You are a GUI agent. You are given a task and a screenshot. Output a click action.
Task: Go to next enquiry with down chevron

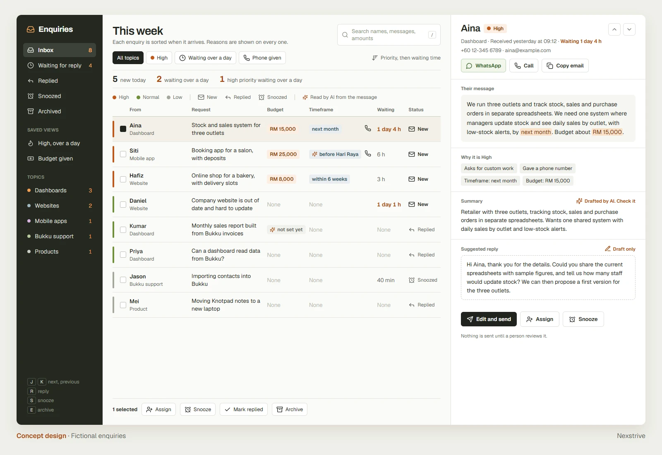[x=629, y=29]
